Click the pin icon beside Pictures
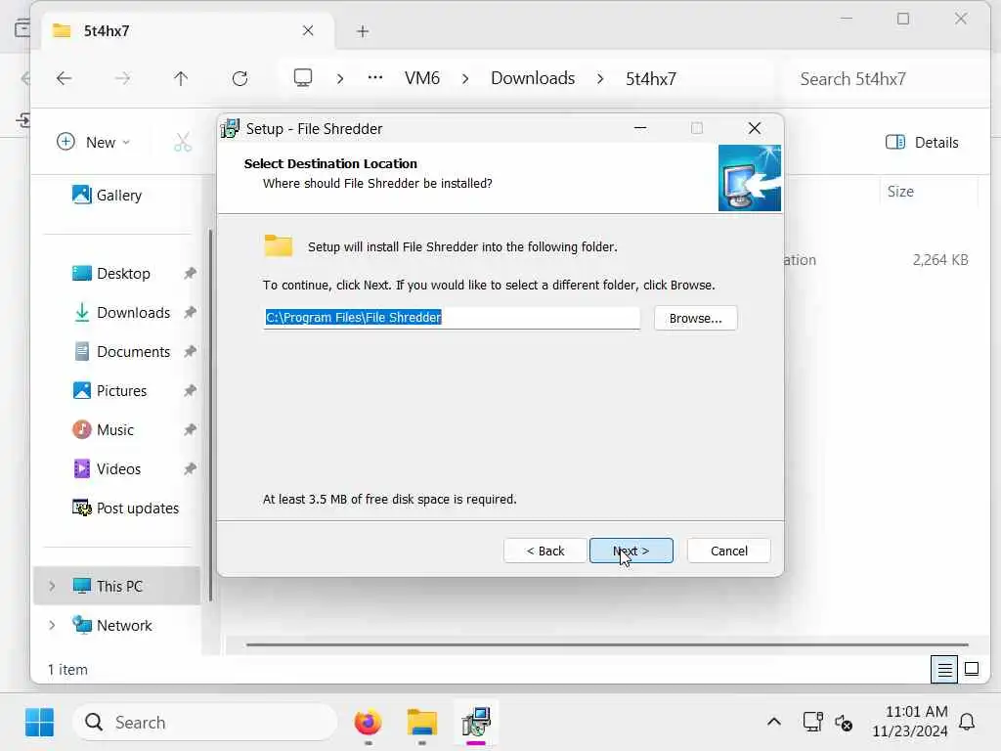The height and width of the screenshot is (751, 1001). (190, 390)
